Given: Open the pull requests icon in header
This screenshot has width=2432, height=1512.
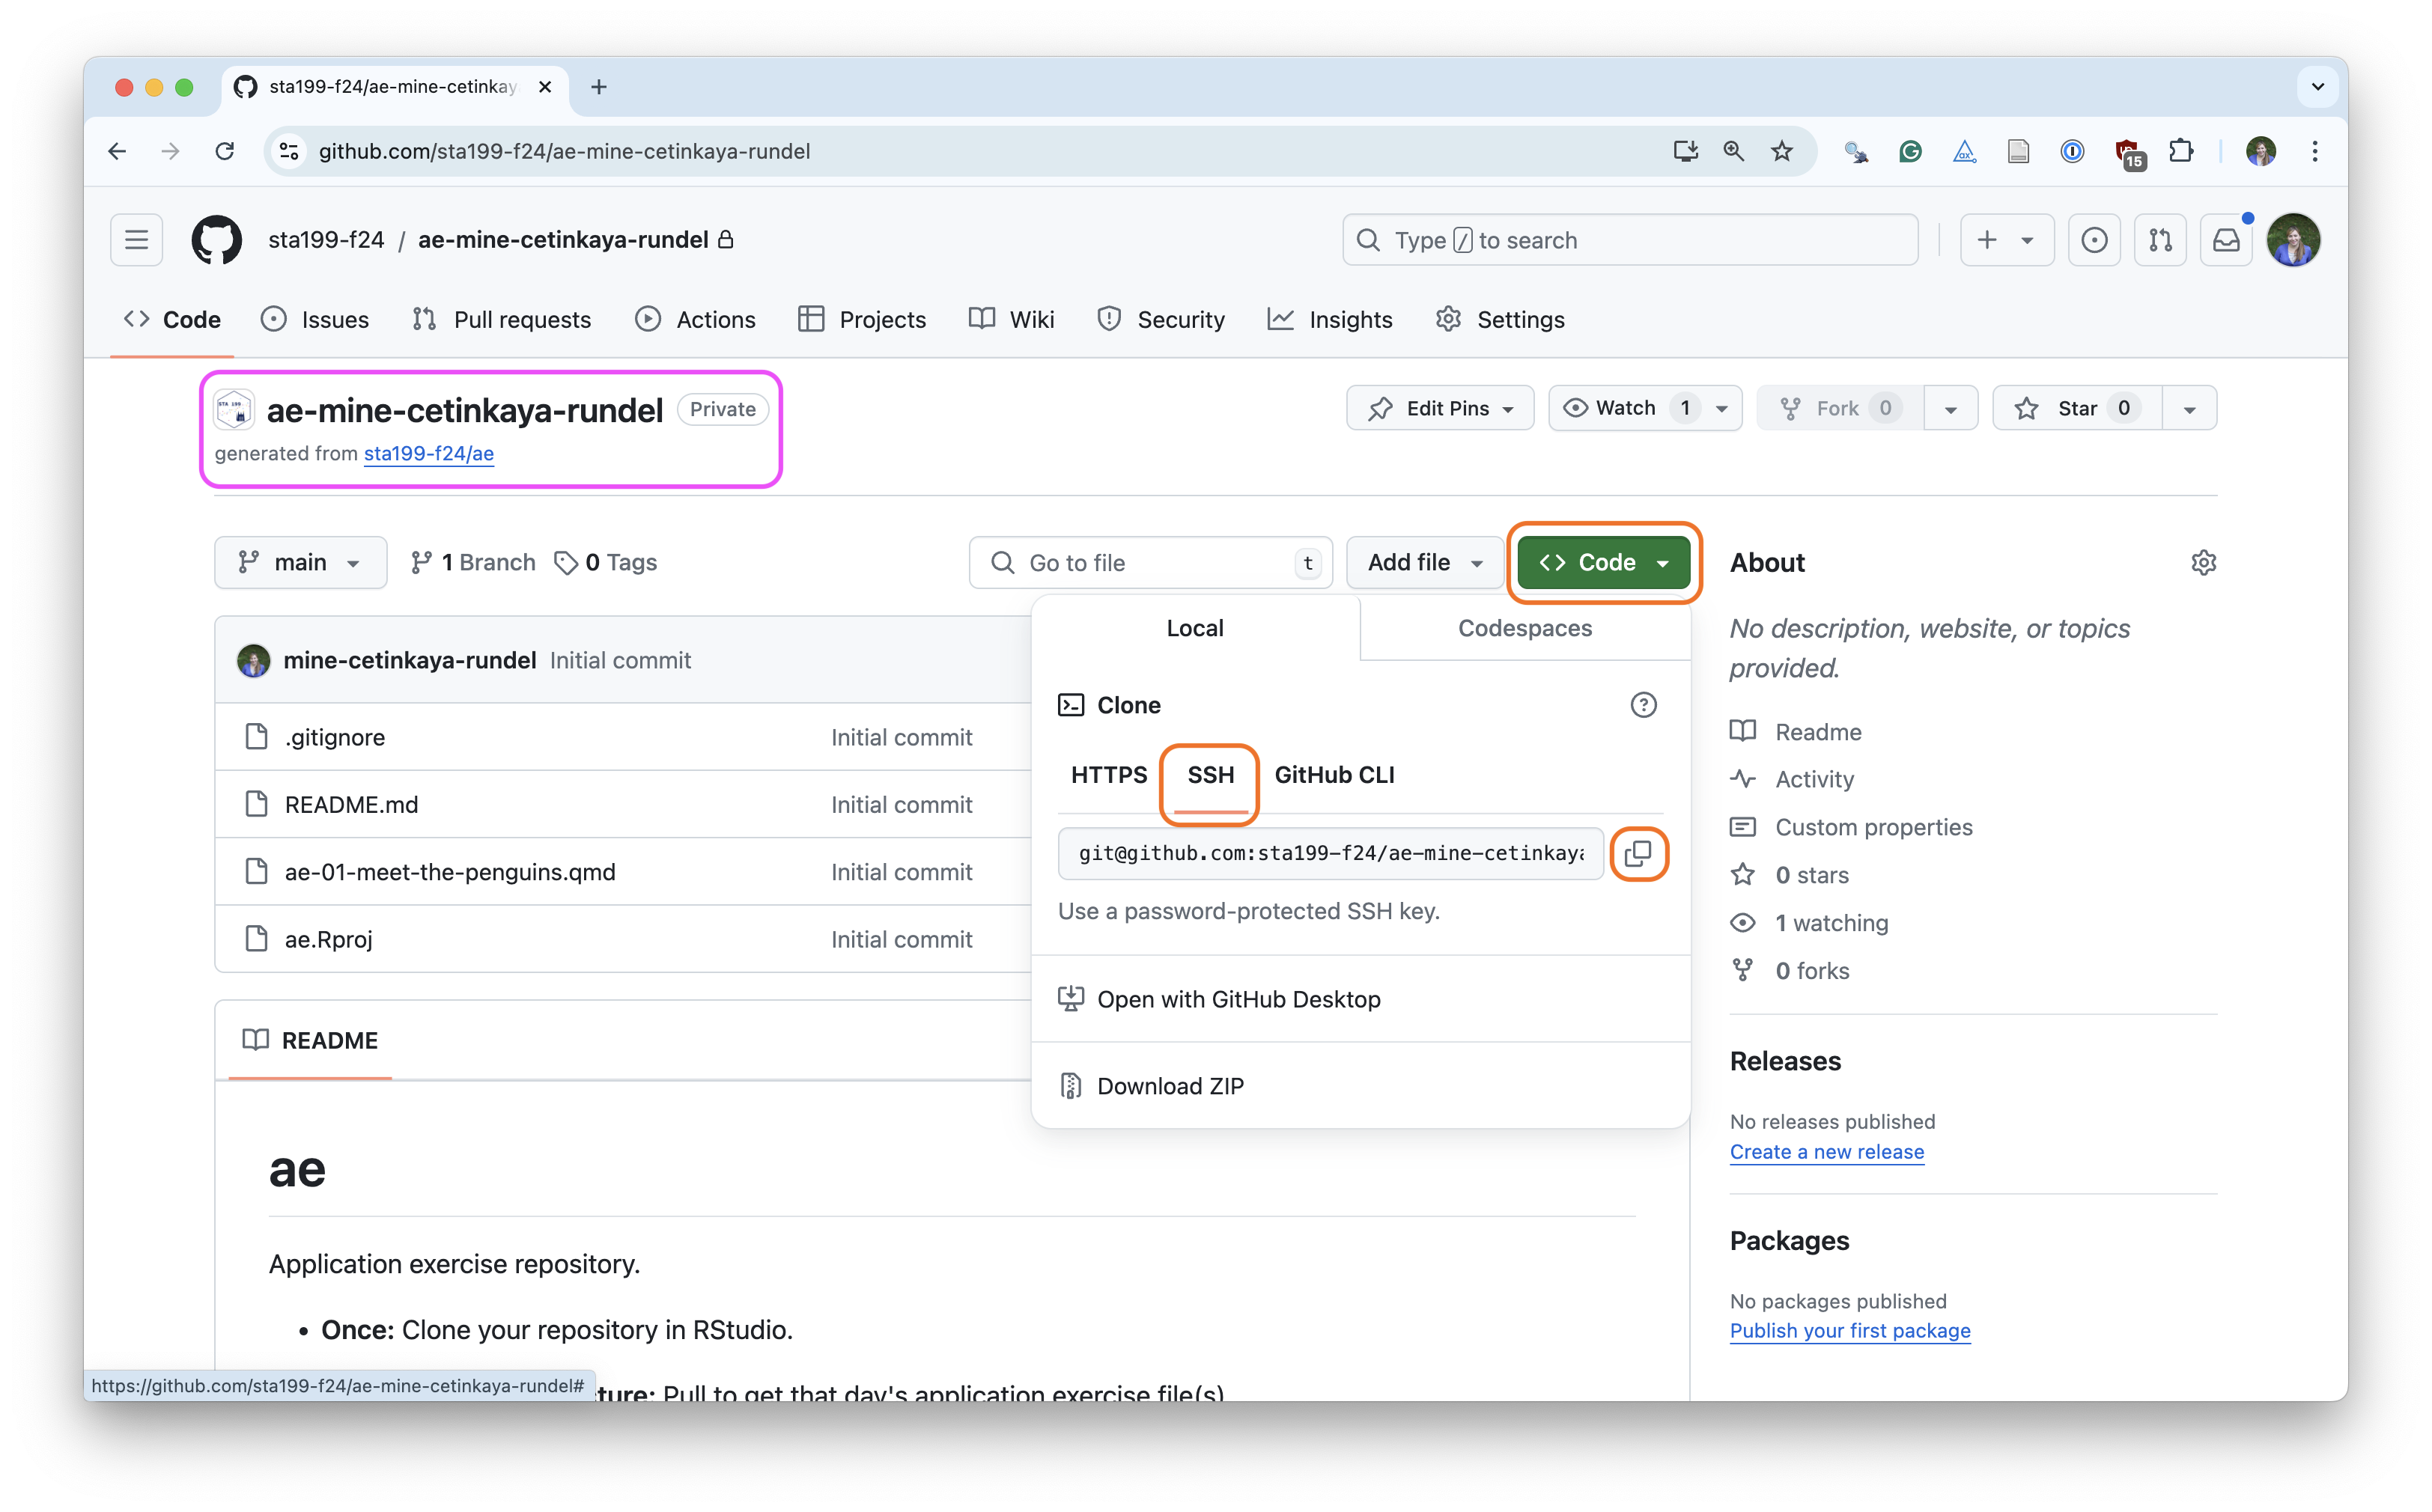Looking at the screenshot, I should [2160, 240].
